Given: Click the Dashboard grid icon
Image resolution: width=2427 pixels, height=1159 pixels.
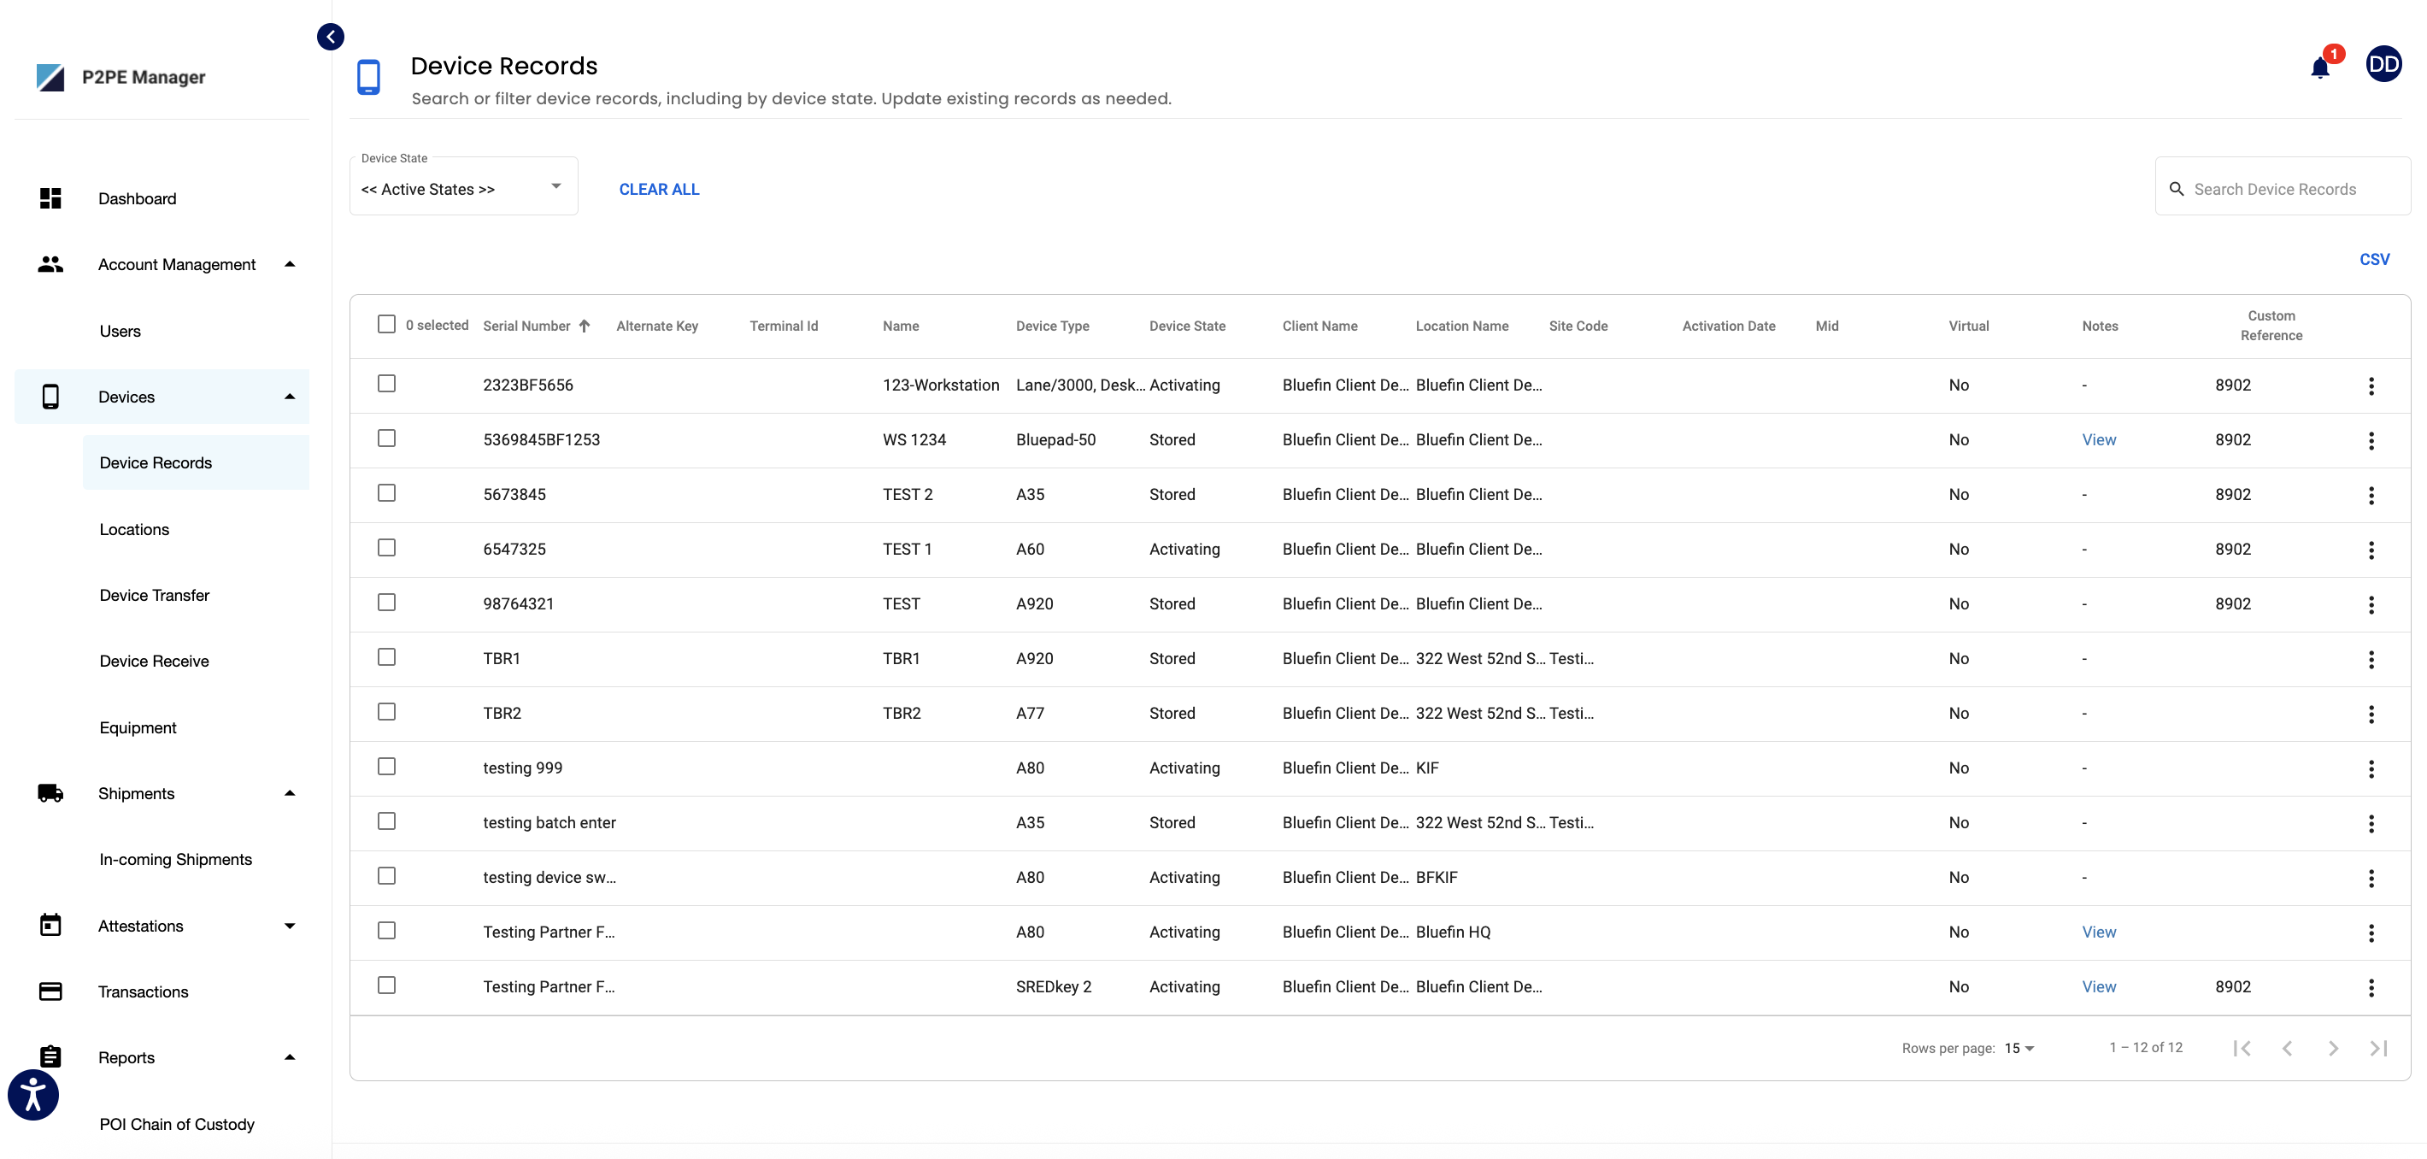Looking at the screenshot, I should click(51, 198).
